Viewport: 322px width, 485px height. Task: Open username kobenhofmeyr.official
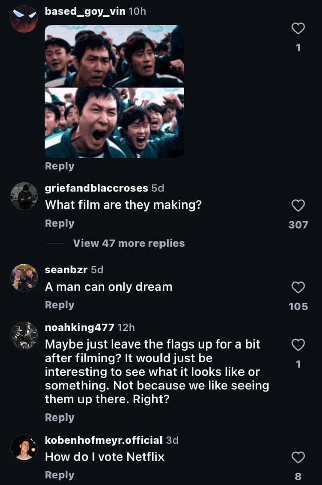point(104,440)
